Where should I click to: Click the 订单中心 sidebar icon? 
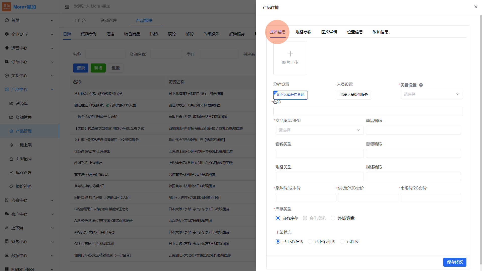point(7,62)
